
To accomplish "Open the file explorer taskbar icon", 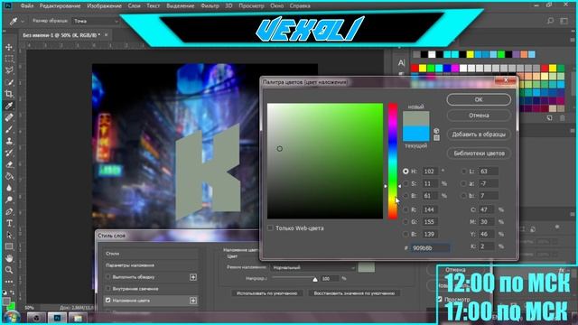I will point(78,318).
